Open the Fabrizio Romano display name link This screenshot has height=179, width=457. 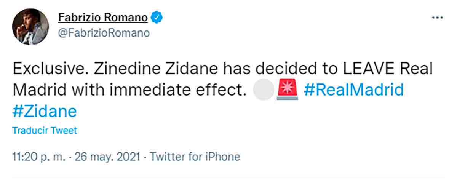click(x=103, y=18)
